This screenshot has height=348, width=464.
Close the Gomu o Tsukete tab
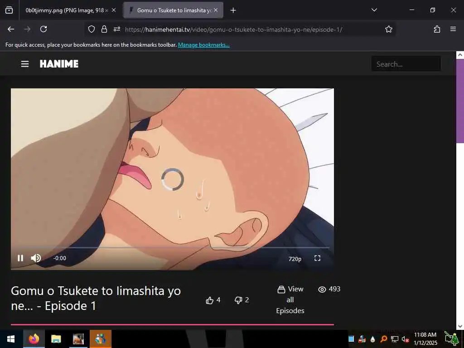pos(216,10)
